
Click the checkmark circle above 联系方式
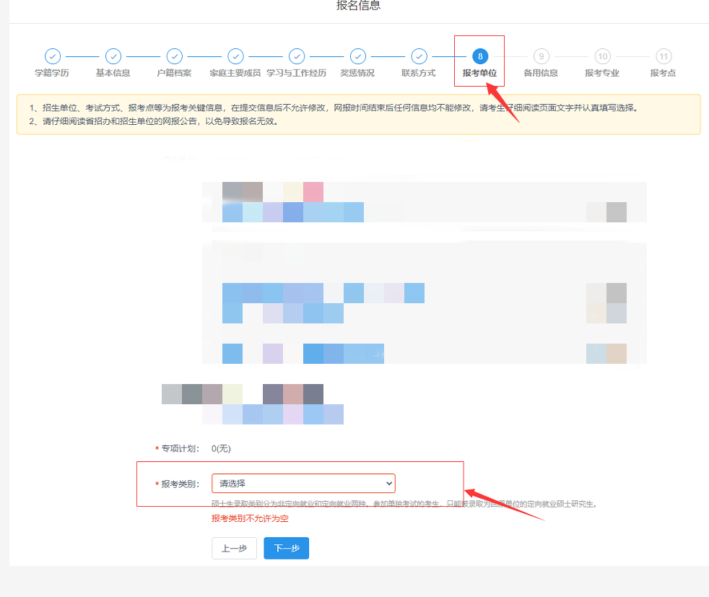(x=419, y=56)
